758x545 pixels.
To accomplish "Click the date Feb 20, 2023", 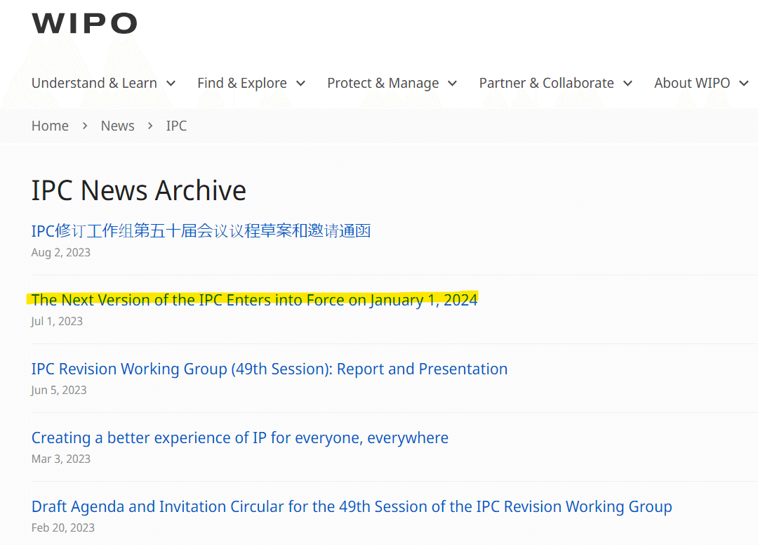I will coord(63,527).
